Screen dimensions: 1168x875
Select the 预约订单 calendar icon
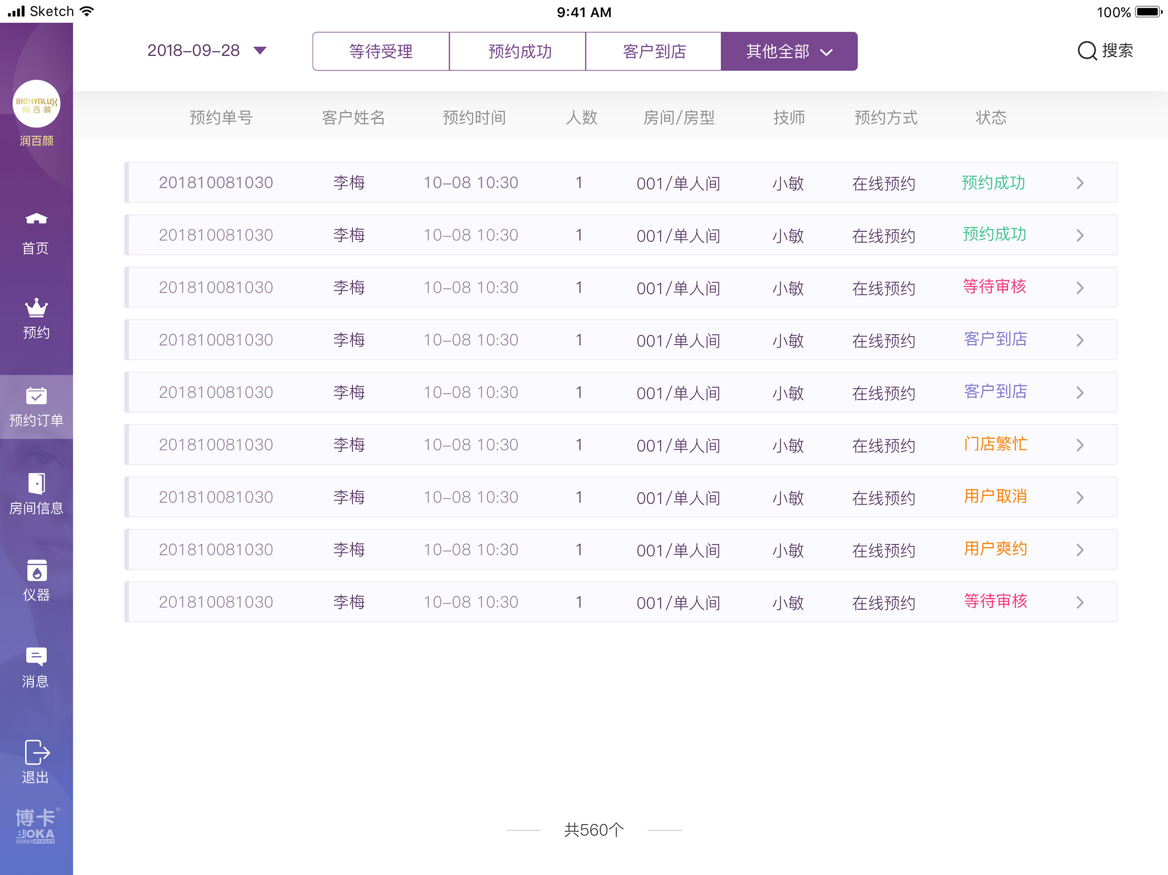pos(36,396)
